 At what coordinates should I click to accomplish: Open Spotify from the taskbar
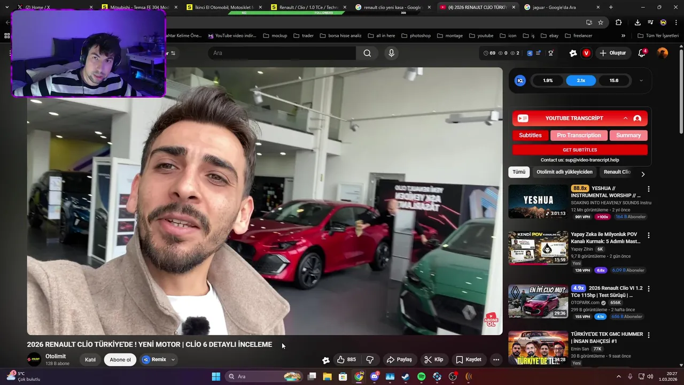coord(421,376)
